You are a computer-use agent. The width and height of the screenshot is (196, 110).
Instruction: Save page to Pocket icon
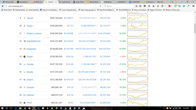145,6
